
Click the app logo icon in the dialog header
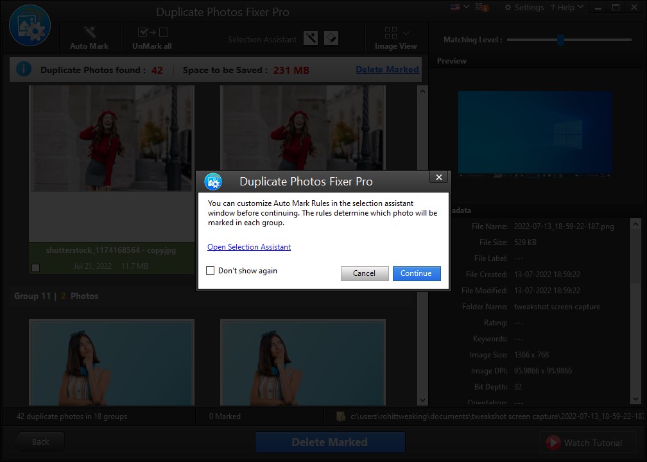point(213,182)
